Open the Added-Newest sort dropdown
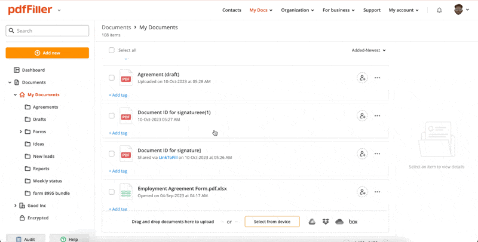 [x=369, y=50]
